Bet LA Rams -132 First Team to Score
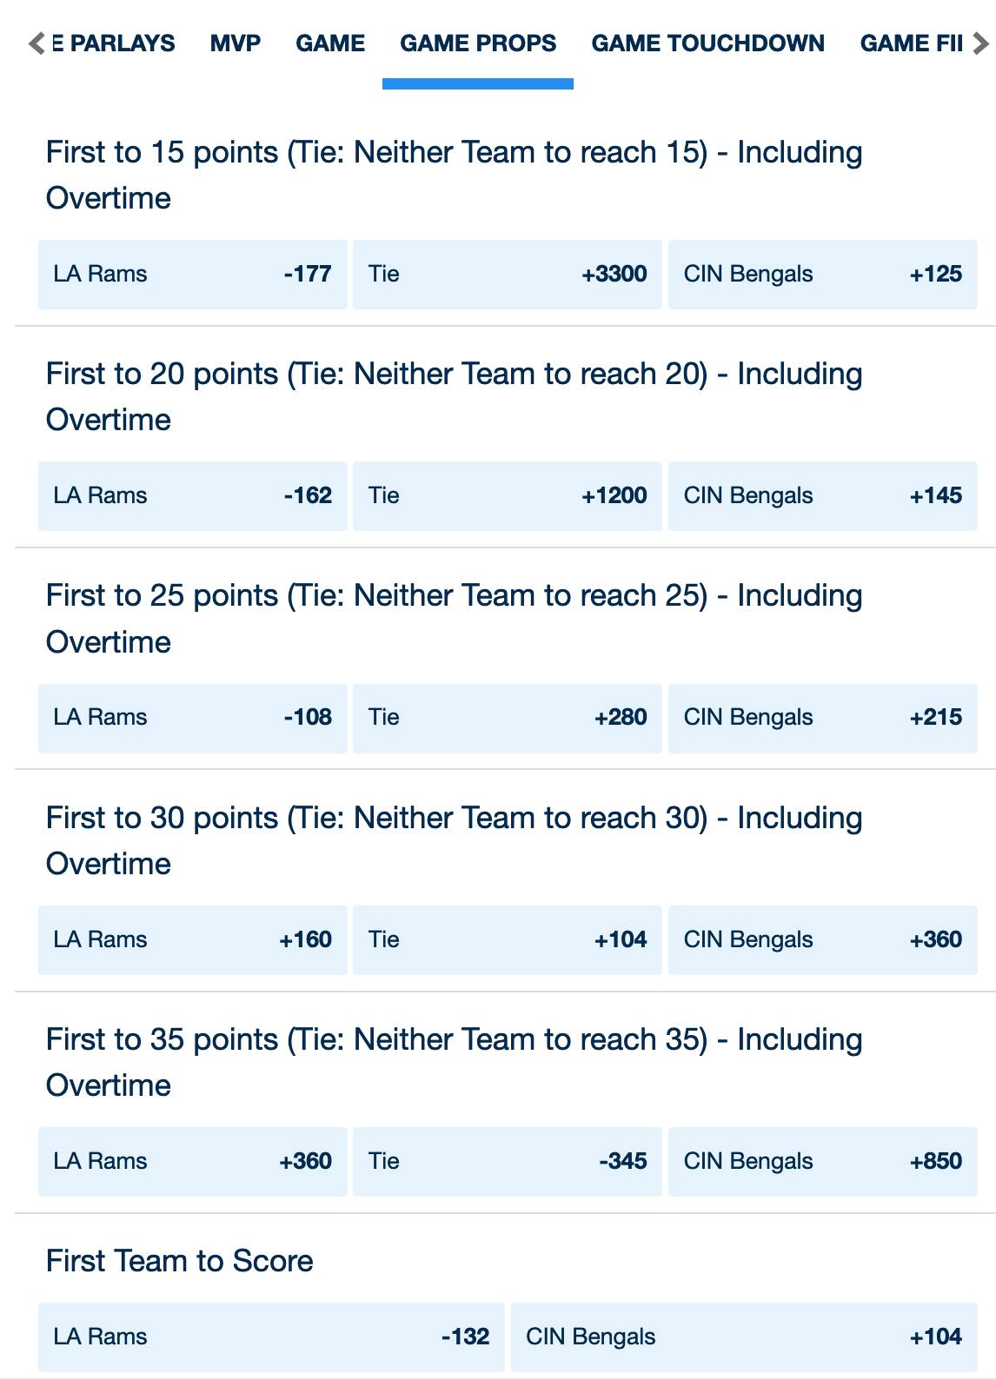996x1380 pixels. [x=271, y=1337]
